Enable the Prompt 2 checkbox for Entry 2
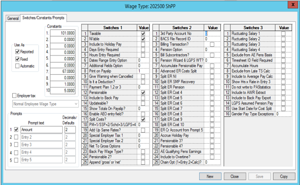This screenshot has width=300, height=185. 16,137
